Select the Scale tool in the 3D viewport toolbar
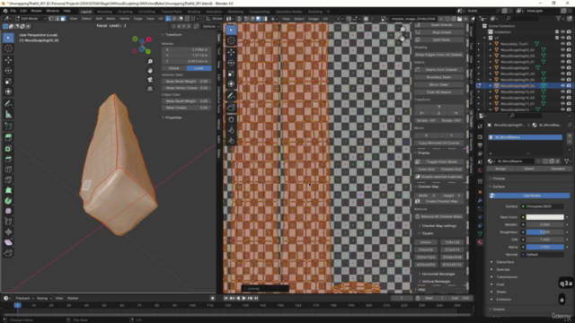The width and height of the screenshot is (575, 323). coord(8,81)
